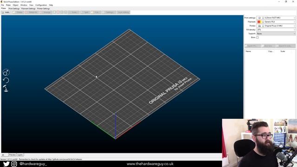Select the Layers tab at the bottom
297x167 pixels.
20,154
